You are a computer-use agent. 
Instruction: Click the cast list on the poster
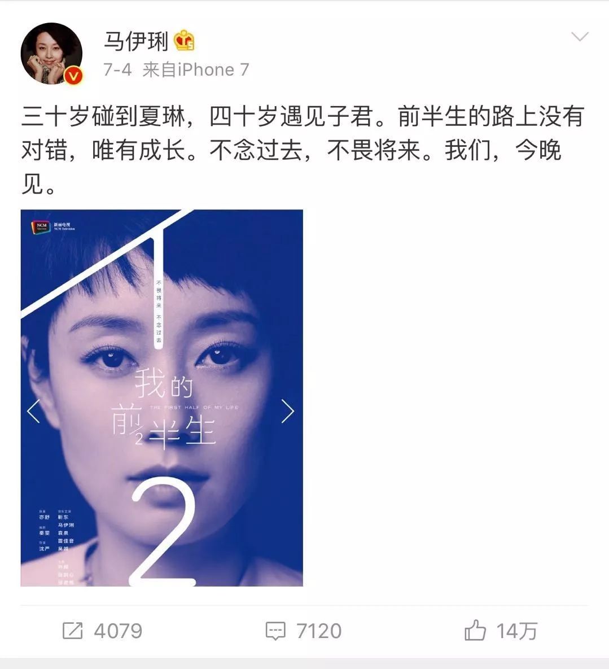[56, 546]
